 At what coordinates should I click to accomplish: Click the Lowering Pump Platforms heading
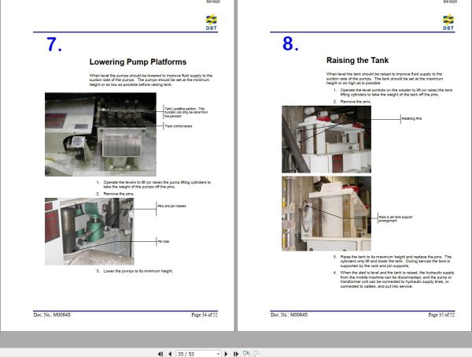point(138,61)
